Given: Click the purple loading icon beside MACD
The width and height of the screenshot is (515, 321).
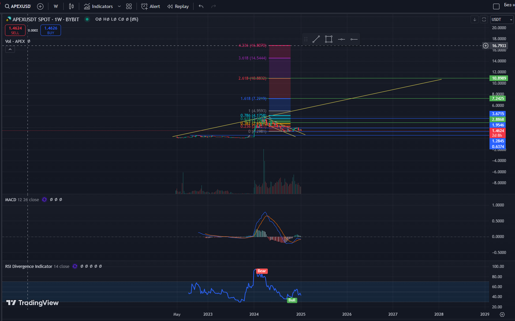Looking at the screenshot, I should [45, 200].
